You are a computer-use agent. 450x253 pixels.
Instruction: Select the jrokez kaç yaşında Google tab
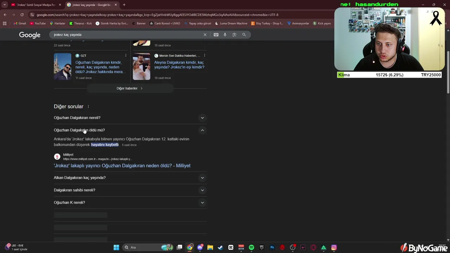tap(91, 5)
